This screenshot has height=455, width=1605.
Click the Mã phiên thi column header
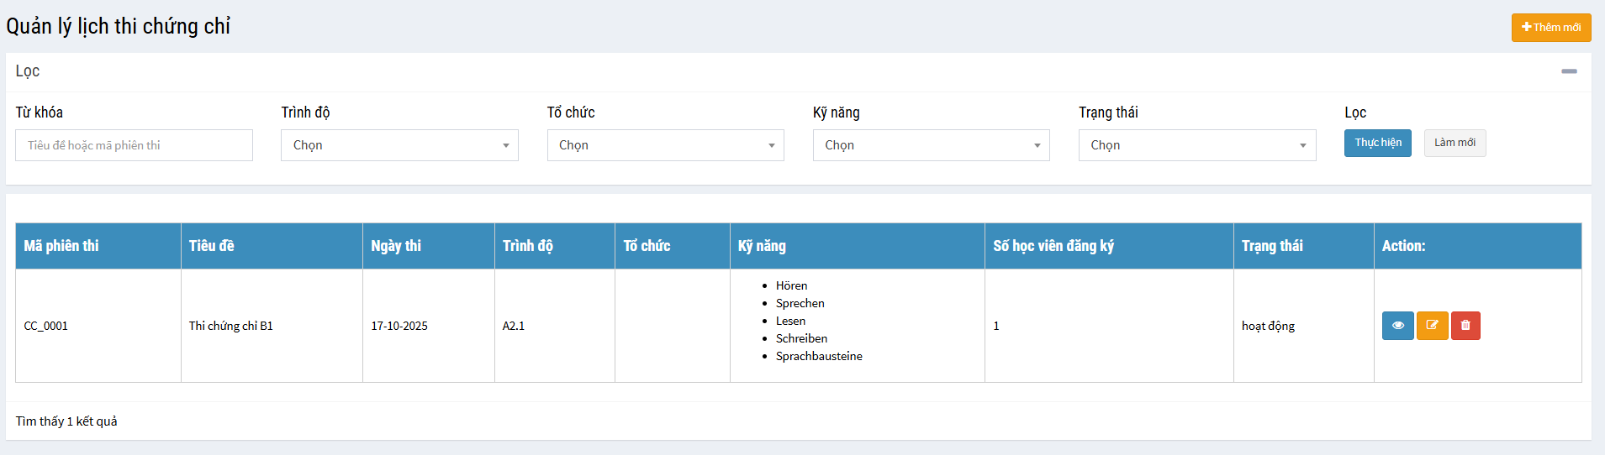click(x=61, y=246)
